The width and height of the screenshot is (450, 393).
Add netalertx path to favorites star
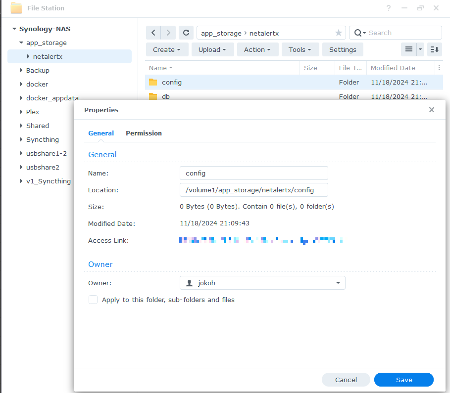[x=339, y=33]
